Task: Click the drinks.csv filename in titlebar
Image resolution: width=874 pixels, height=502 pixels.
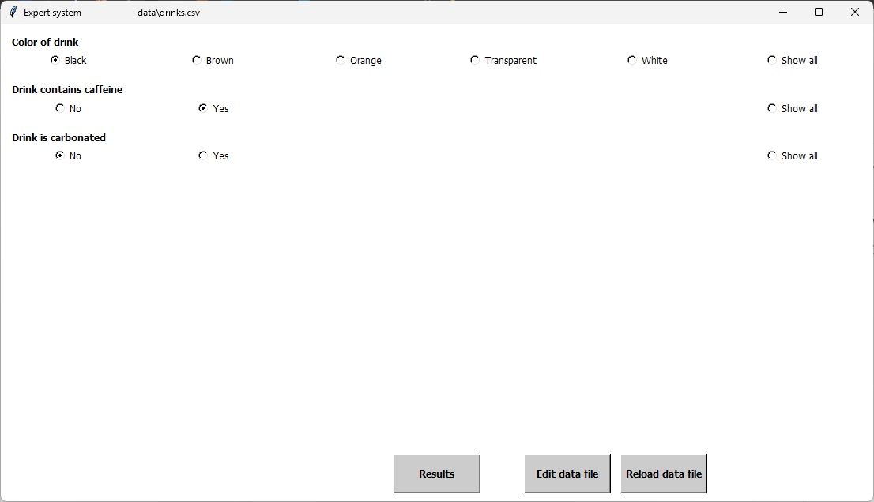Action: tap(168, 12)
